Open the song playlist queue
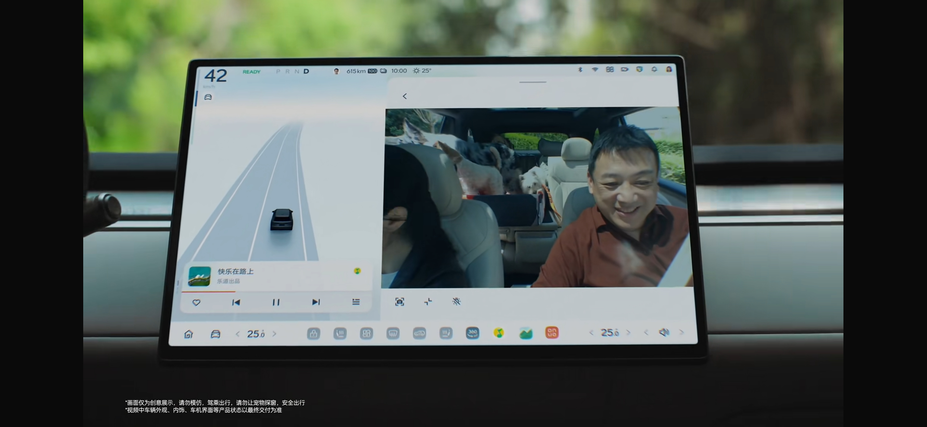Screen dimensions: 927x427 [355, 302]
